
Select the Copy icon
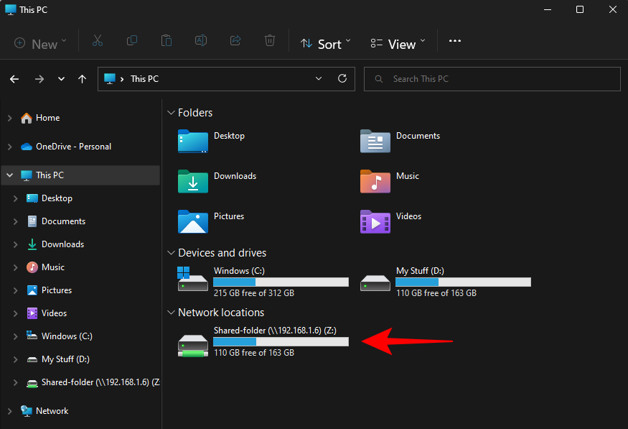click(132, 41)
